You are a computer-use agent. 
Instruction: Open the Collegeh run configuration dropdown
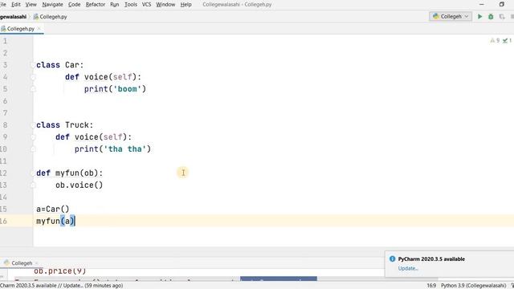pos(451,16)
